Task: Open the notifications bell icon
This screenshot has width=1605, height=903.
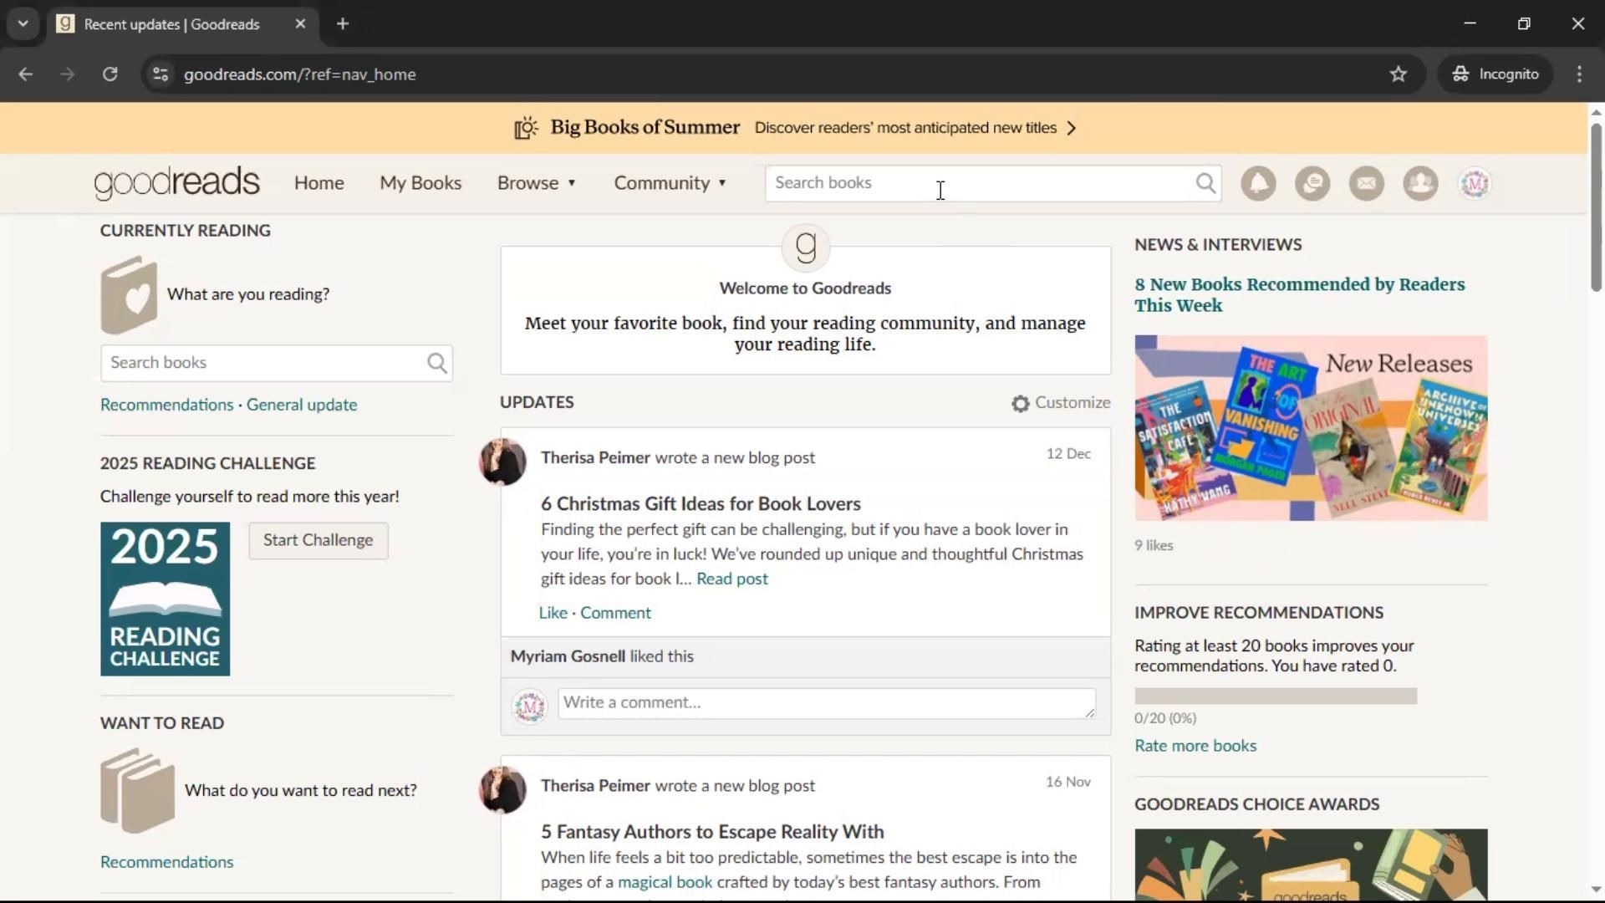Action: [x=1258, y=183]
